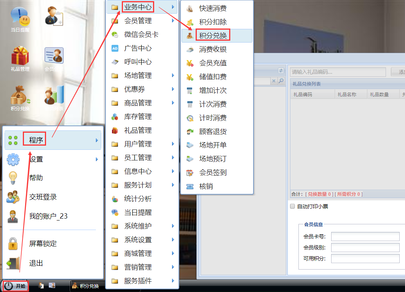Expand the 会员管理 submenu arrow

point(173,21)
